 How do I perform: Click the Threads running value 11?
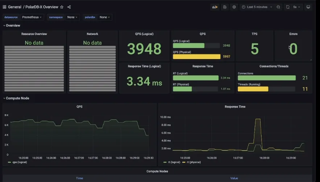(x=305, y=89)
